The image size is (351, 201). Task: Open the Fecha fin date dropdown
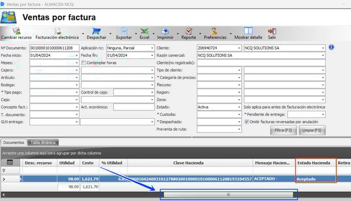pyautogui.click(x=152, y=55)
